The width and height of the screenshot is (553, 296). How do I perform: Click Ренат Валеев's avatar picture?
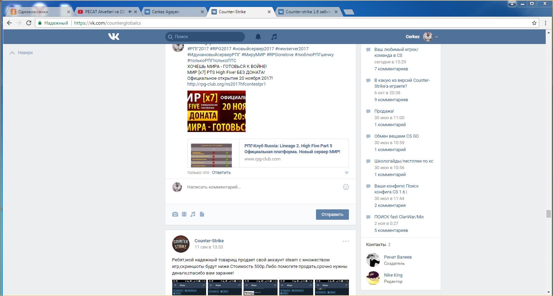tap(373, 260)
